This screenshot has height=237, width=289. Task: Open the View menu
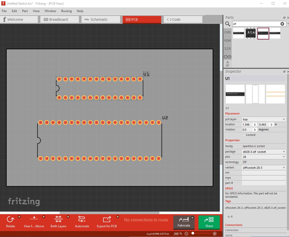point(36,11)
